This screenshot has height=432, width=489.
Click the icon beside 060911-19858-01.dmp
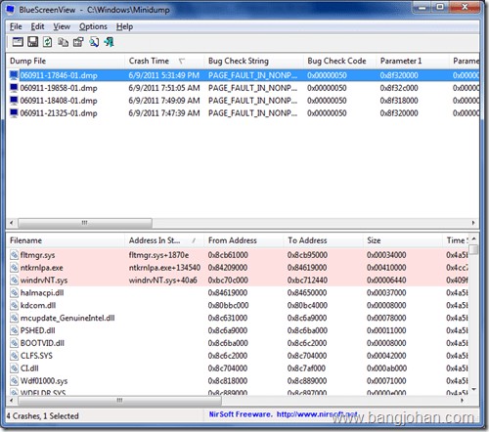pyautogui.click(x=14, y=88)
